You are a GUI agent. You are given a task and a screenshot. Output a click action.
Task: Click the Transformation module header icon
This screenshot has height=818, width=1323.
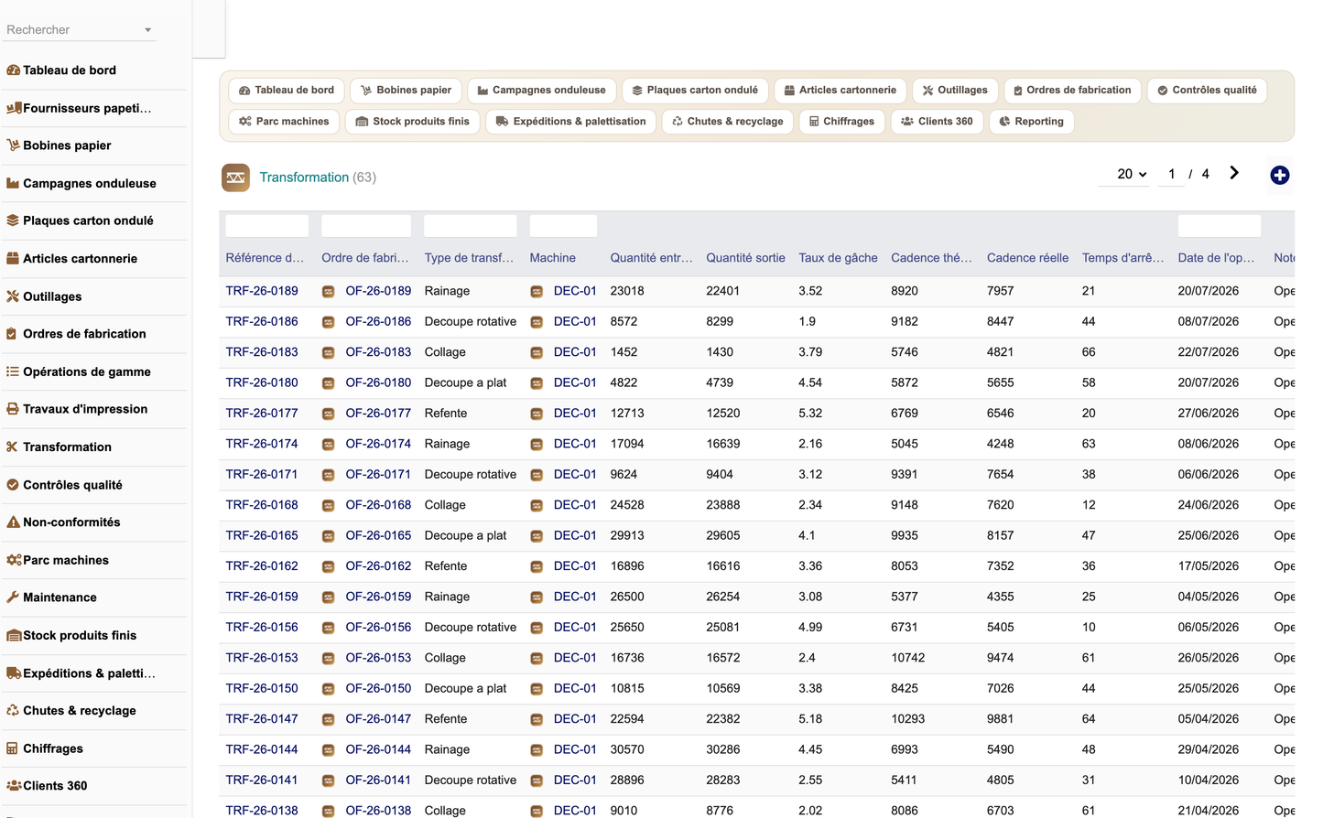[x=235, y=178]
